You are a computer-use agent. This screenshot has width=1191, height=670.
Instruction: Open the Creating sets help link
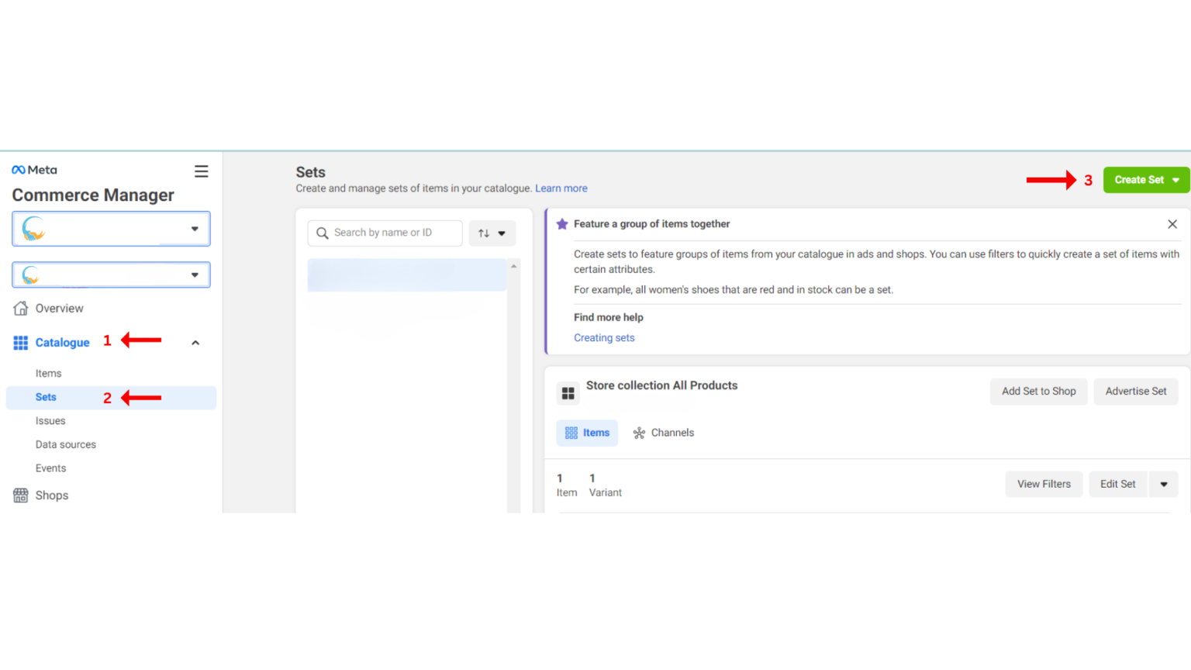tap(604, 337)
